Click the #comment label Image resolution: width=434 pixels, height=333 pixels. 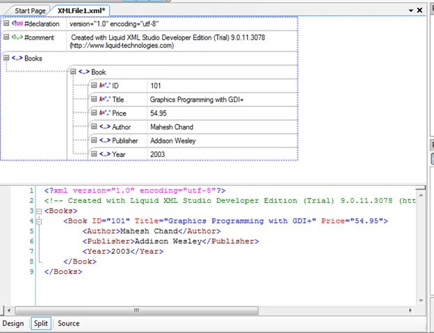[x=39, y=38]
